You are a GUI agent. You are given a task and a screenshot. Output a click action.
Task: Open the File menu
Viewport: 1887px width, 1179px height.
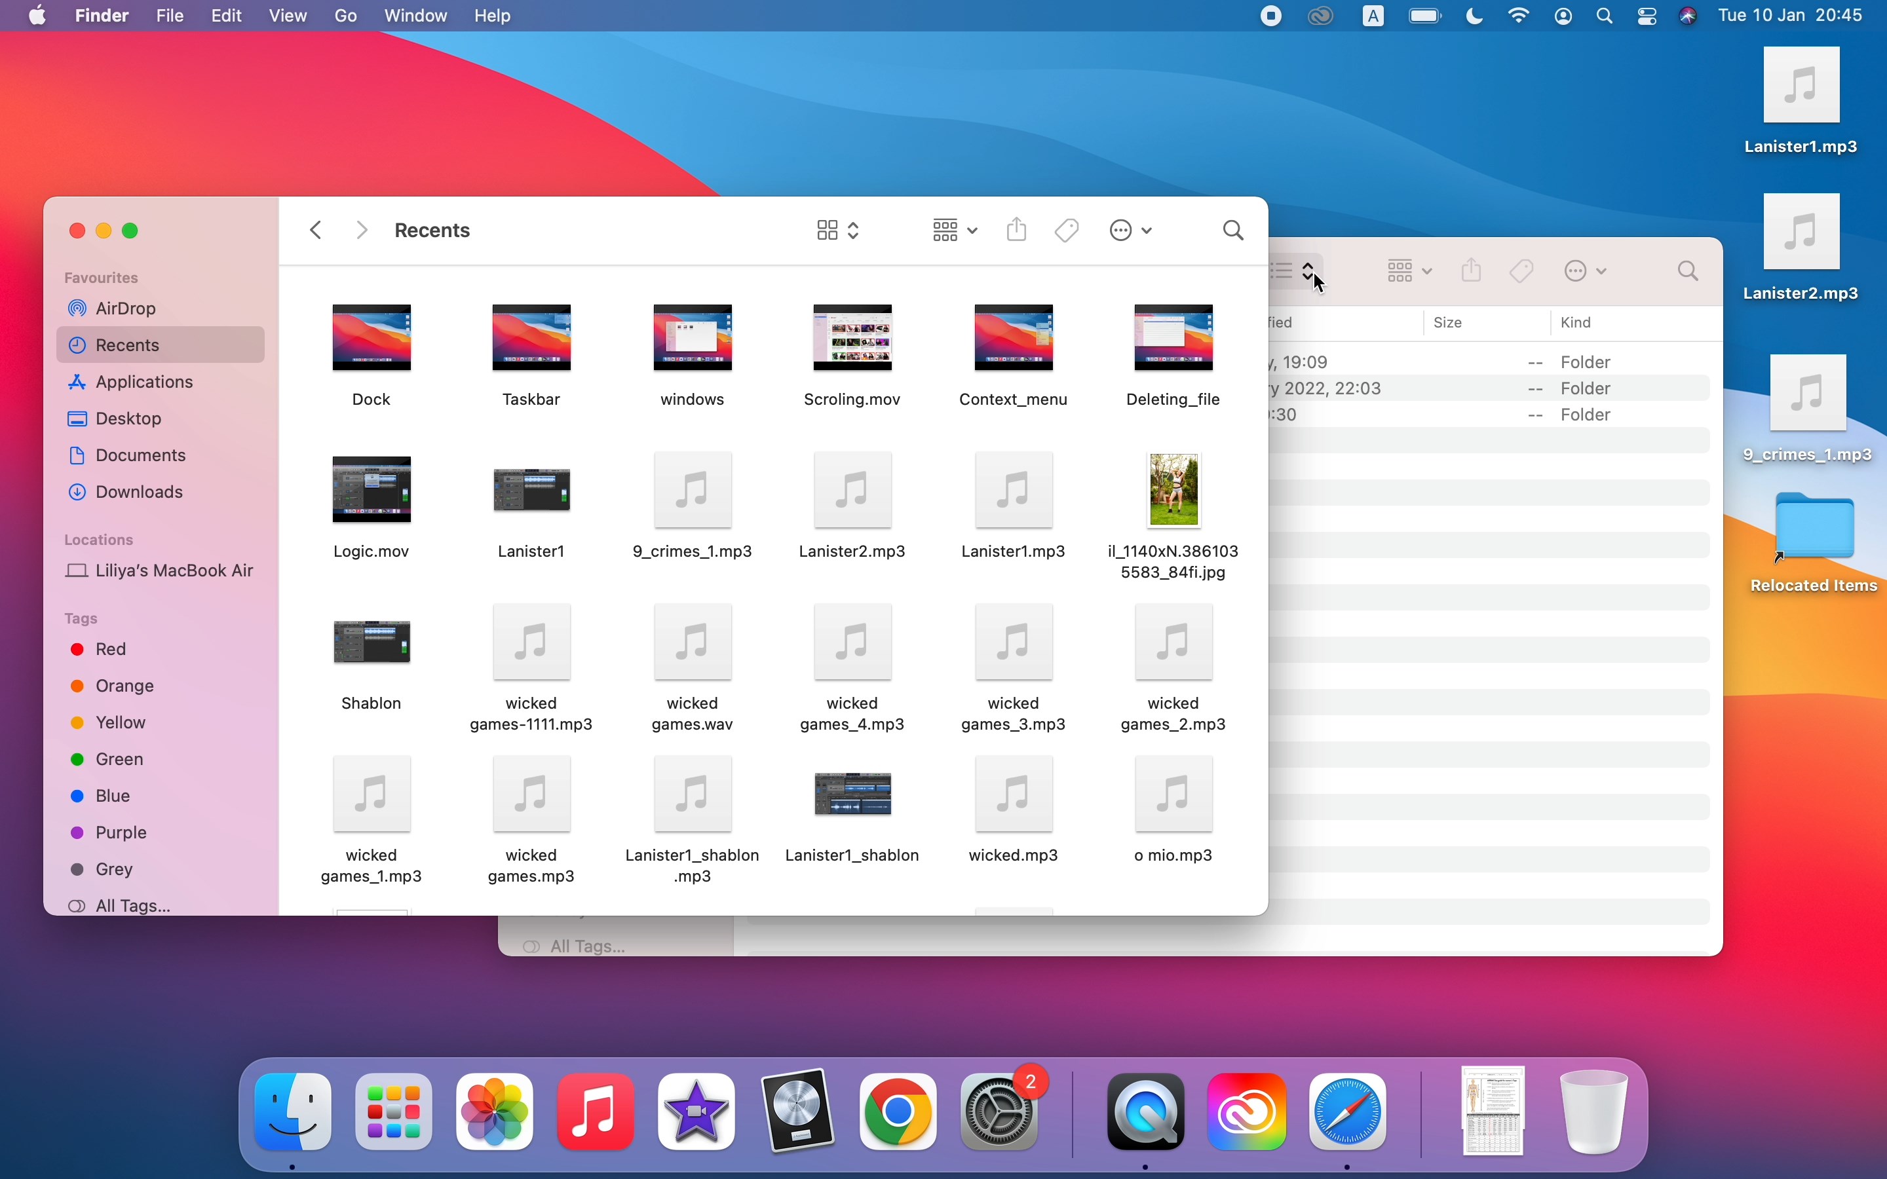(x=170, y=16)
